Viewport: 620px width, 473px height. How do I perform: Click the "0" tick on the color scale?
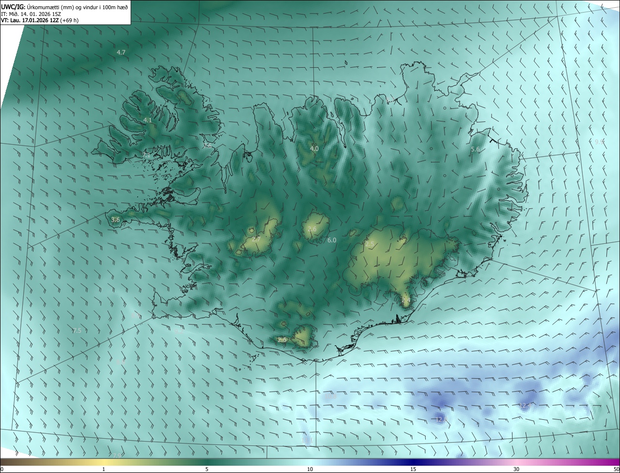click(2, 469)
